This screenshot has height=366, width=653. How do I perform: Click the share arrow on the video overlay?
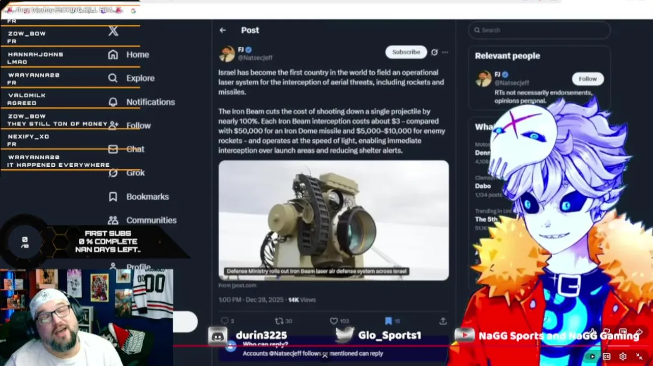[639, 332]
